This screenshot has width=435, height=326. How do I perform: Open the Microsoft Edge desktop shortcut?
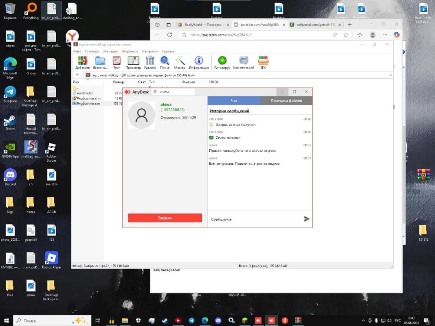10,69
